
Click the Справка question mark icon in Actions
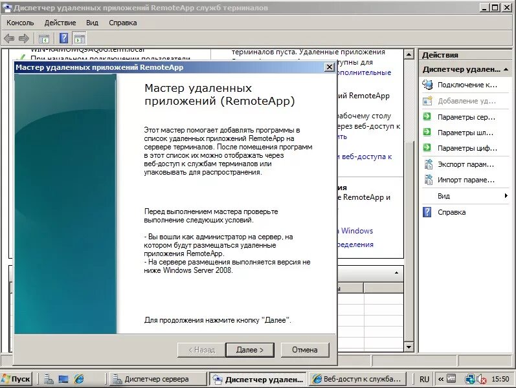pos(427,212)
